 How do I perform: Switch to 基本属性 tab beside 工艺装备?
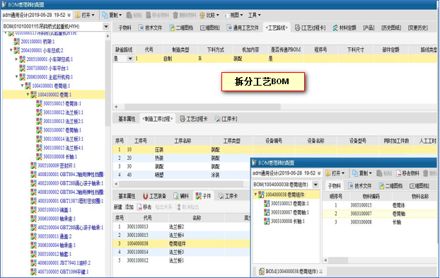tap(127, 196)
